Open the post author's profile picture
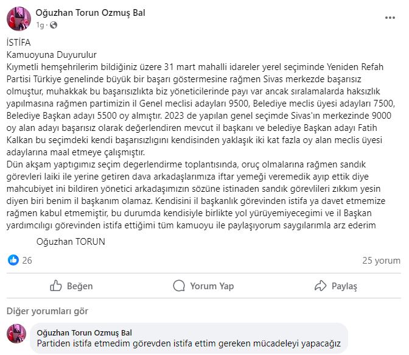The height and width of the screenshot is (355, 409). 19,19
